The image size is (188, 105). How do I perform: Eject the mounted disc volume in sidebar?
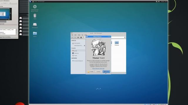84,45
